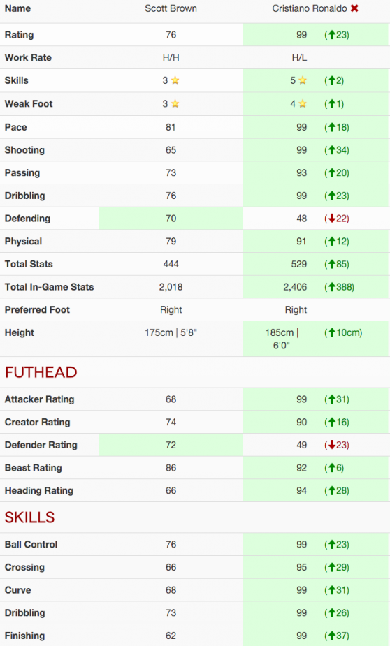Viewport: 390px width, 646px height.
Task: Click the Attacker Rating row label
Action: 40,399
